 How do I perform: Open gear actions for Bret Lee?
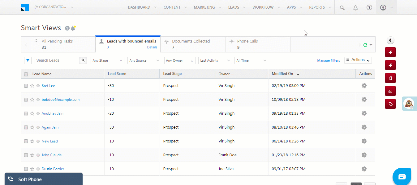pyautogui.click(x=364, y=86)
